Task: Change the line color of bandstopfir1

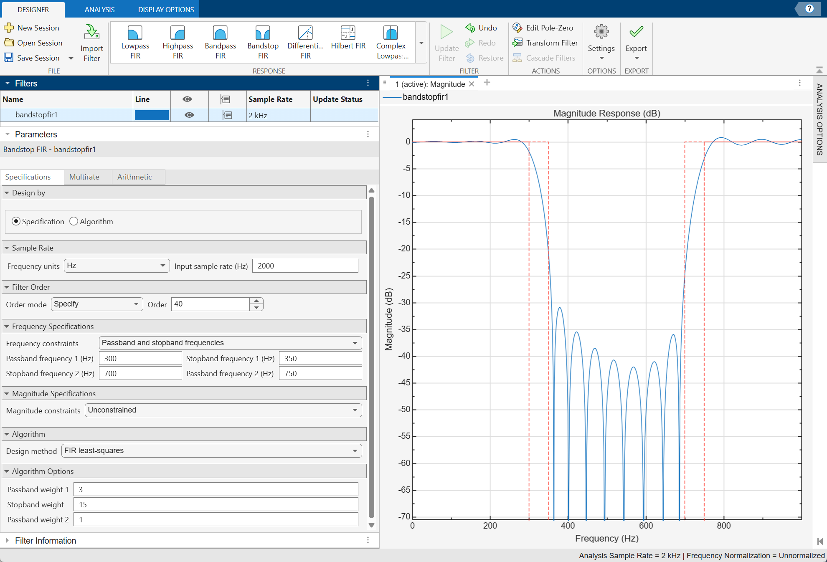Action: 151,115
